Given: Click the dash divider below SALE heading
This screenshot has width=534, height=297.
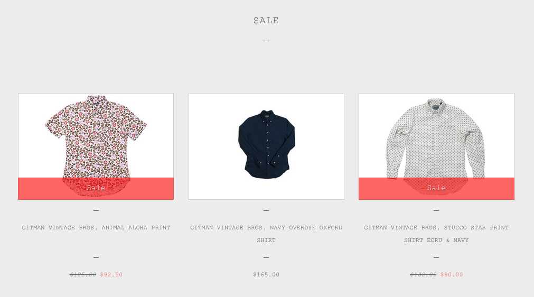Looking at the screenshot, I should pyautogui.click(x=266, y=41).
